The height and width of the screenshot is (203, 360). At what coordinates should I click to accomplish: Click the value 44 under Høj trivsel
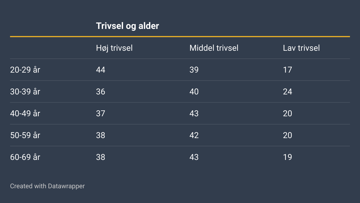pyautogui.click(x=101, y=70)
